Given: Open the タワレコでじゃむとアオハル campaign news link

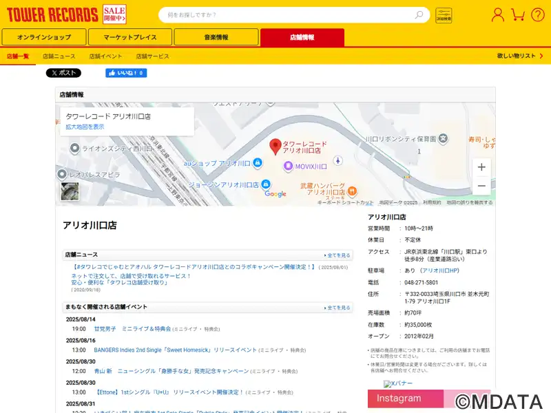Looking at the screenshot, I should tap(194, 267).
